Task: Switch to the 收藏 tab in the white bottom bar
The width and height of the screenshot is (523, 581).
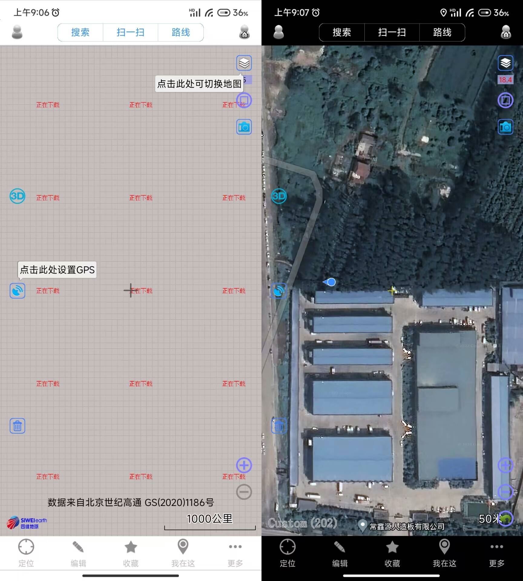Action: [131, 553]
